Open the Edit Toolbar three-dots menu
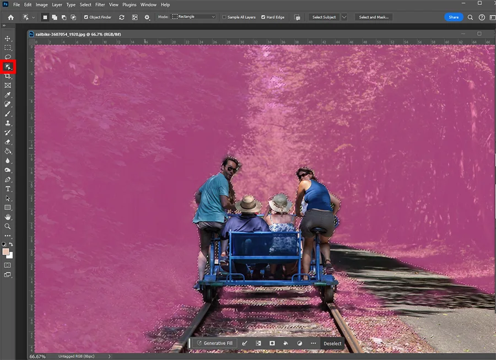 (8, 236)
